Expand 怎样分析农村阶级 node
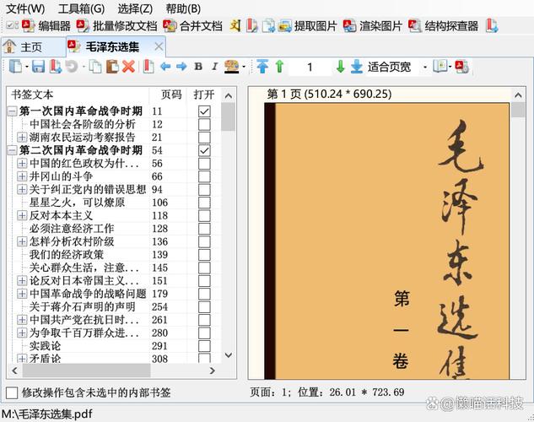The image size is (534, 422). (22, 242)
